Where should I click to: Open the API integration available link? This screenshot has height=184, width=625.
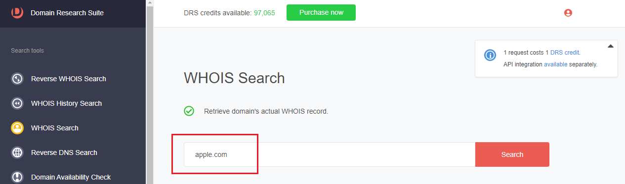pos(555,64)
